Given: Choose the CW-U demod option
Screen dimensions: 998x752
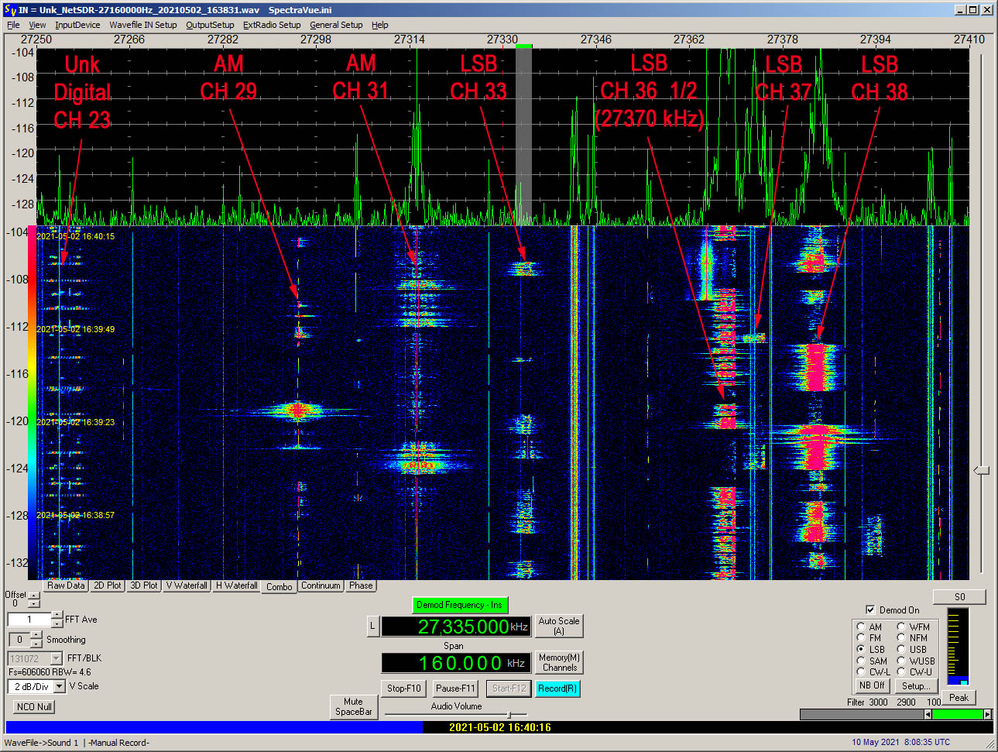Looking at the screenshot, I should pos(901,671).
